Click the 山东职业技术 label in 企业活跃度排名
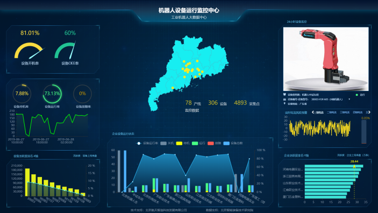Image resolution: width=378 pixels, height=213 pixels. pos(293,183)
